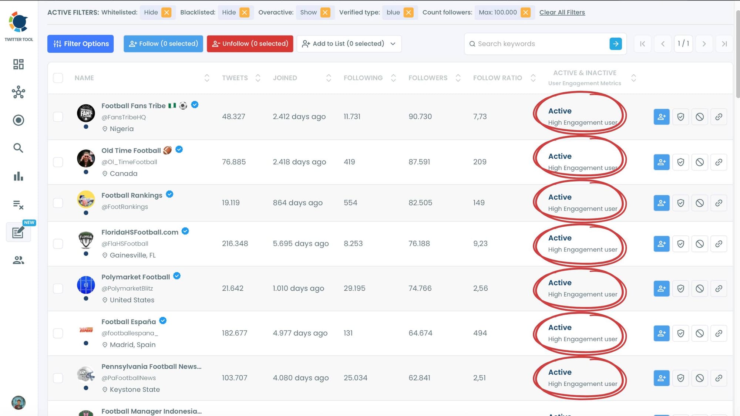Open the community/people section in the sidebar
The width and height of the screenshot is (740, 416).
(18, 260)
